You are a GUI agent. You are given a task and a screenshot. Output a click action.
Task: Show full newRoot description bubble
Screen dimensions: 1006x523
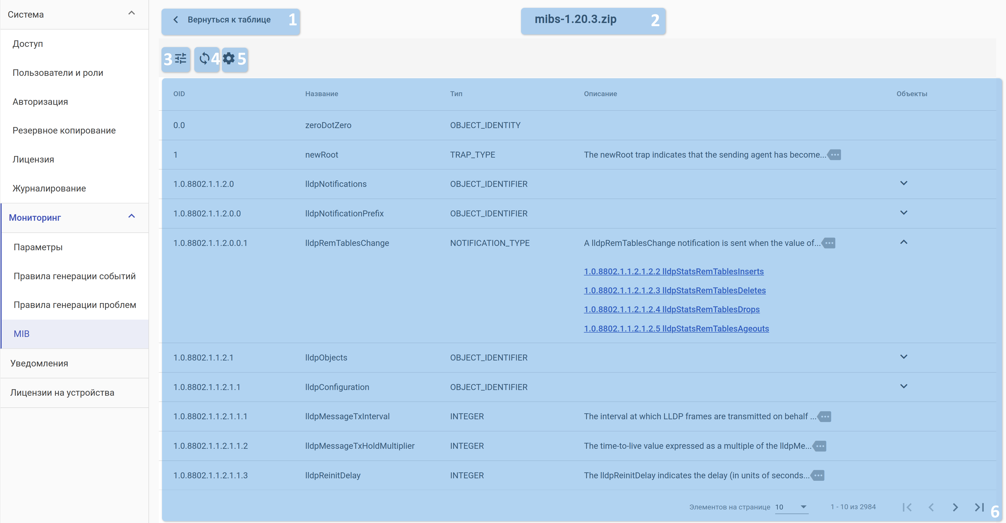(x=834, y=155)
